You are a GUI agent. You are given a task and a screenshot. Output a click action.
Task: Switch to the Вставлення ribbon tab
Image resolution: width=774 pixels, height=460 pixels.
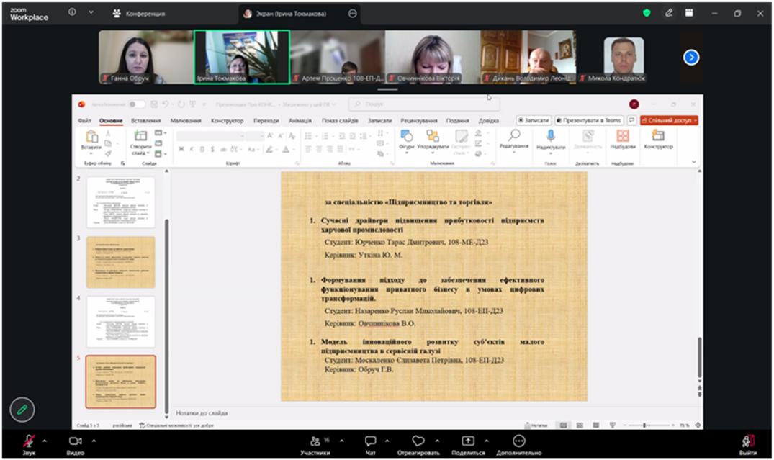tap(146, 121)
